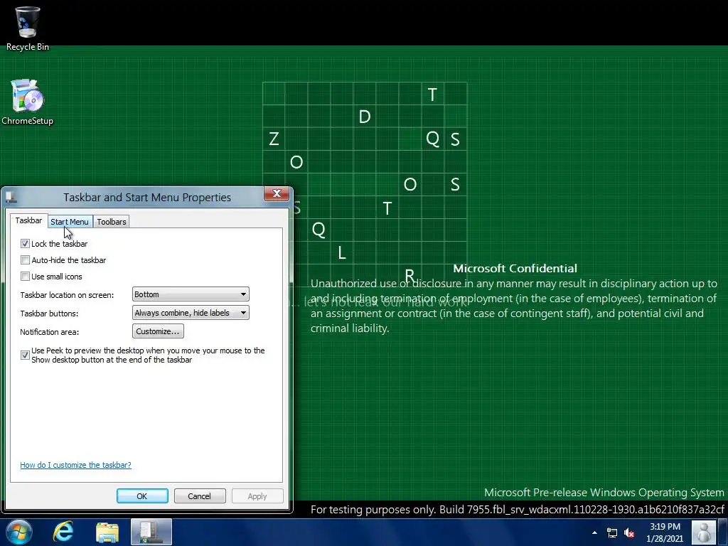This screenshot has height=546, width=728.
Task: Open Windows Explorer folder on taskbar
Action: tap(107, 532)
